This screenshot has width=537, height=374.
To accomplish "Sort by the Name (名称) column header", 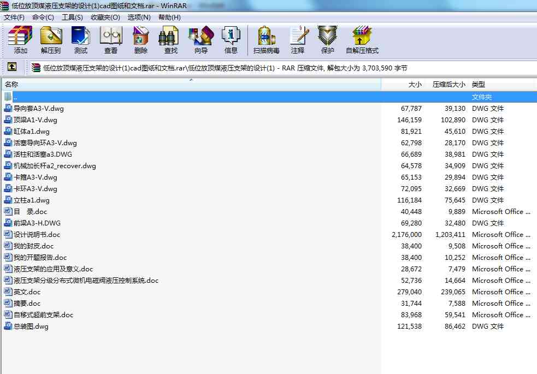I will [x=11, y=85].
